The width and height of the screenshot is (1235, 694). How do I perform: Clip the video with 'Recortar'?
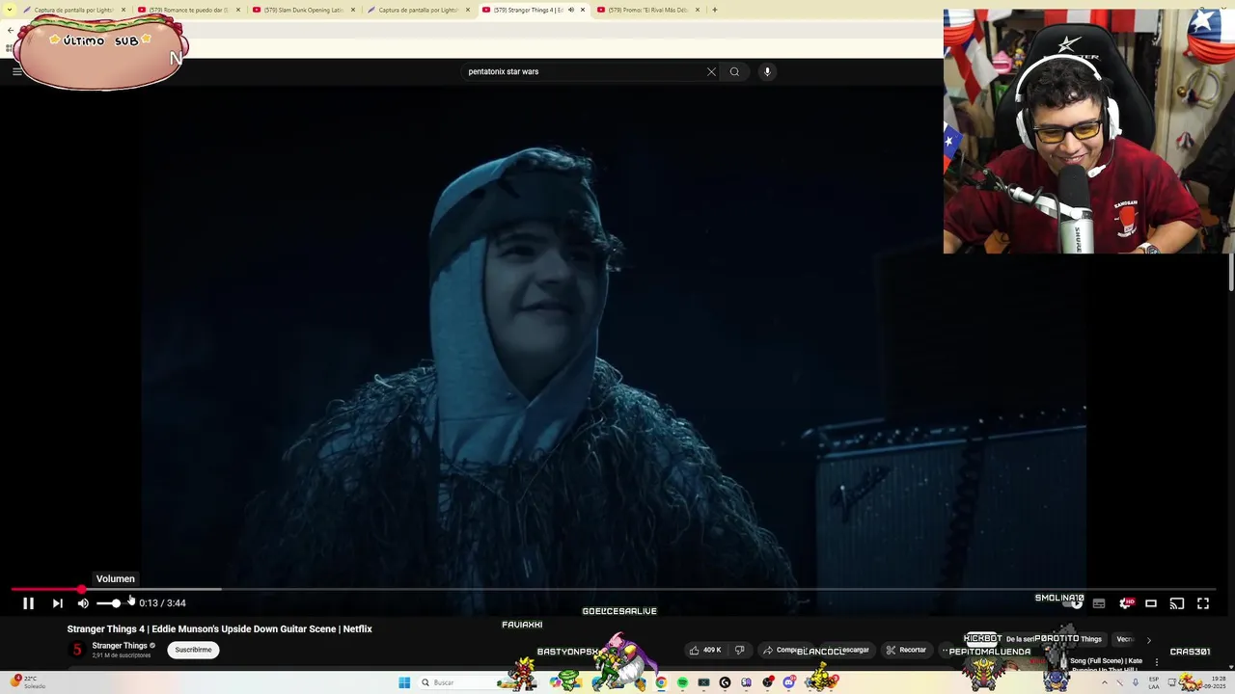click(x=907, y=650)
